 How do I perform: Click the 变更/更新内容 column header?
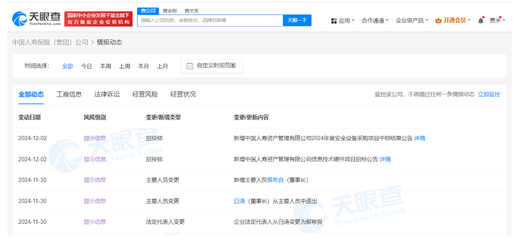pyautogui.click(x=251, y=117)
